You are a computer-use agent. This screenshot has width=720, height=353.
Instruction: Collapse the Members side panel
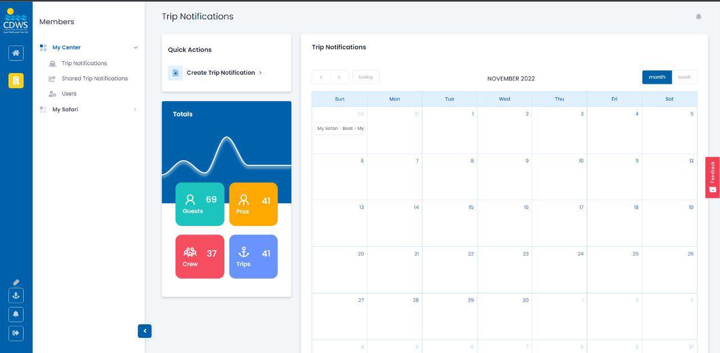coord(145,331)
